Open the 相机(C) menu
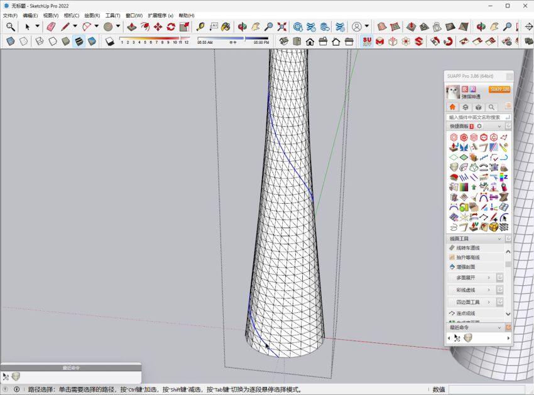 coord(72,16)
